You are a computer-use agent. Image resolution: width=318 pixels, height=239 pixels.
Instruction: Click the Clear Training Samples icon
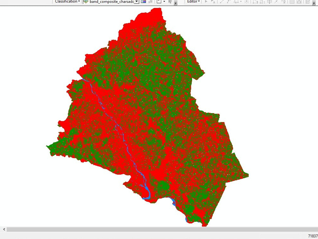click(x=150, y=2)
